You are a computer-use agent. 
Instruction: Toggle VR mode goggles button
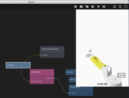click(x=122, y=75)
